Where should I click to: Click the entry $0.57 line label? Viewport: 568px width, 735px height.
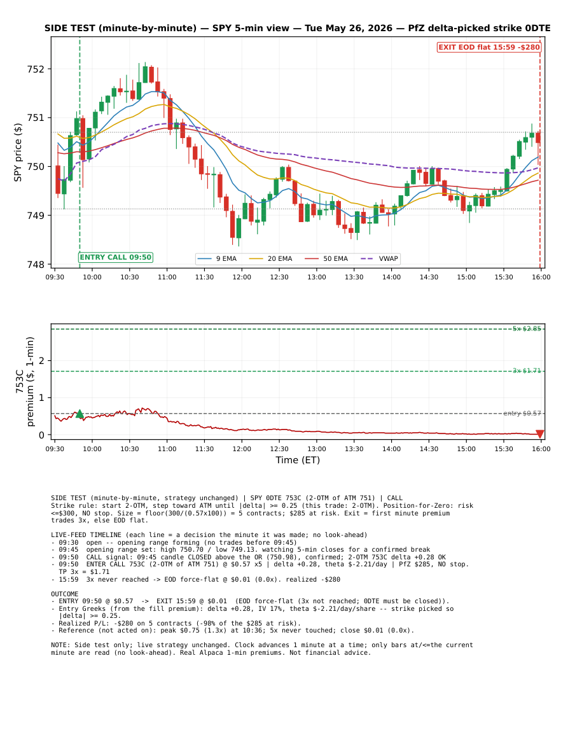click(x=522, y=414)
